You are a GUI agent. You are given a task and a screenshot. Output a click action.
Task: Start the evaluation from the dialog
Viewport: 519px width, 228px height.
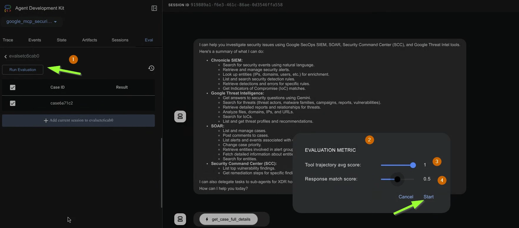(x=428, y=197)
